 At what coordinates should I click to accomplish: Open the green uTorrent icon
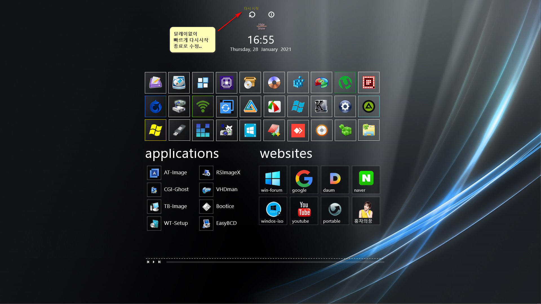coord(345,83)
